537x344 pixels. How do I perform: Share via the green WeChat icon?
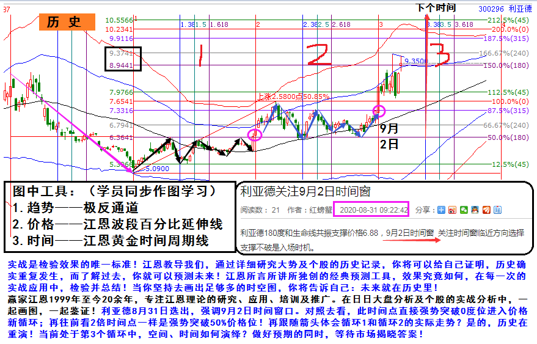pyautogui.click(x=464, y=210)
